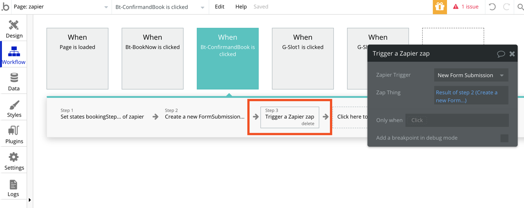This screenshot has height=208, width=524.
Task: Open the Workflow tab
Action: coord(14,55)
